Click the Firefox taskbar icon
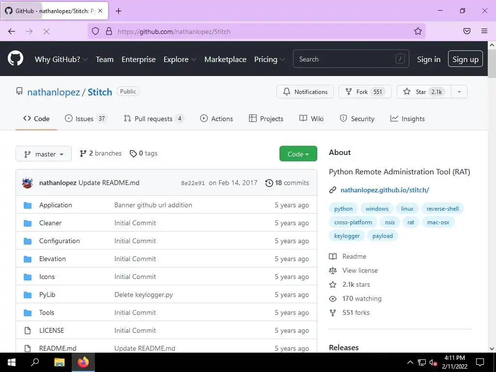496x372 pixels. (83, 362)
